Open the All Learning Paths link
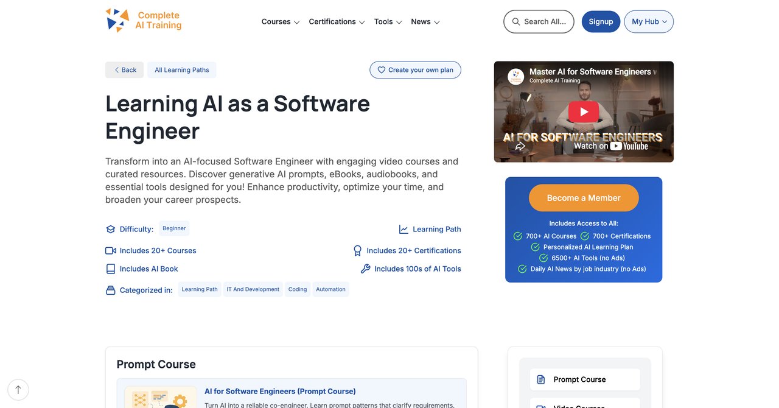779x408 pixels. (x=181, y=70)
